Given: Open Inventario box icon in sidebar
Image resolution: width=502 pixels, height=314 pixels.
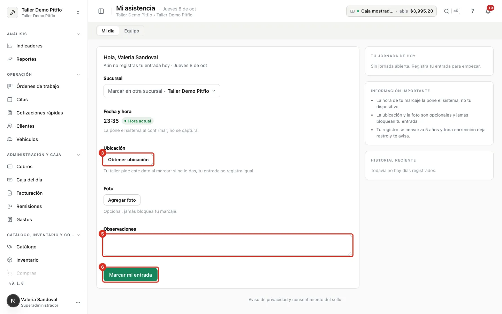Looking at the screenshot, I should [10, 260].
